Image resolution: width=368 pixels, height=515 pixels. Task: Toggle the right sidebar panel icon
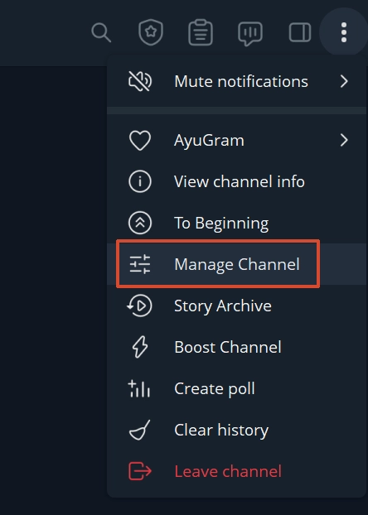300,32
